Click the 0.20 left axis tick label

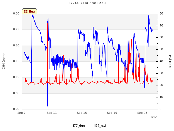(x=16, y=45)
